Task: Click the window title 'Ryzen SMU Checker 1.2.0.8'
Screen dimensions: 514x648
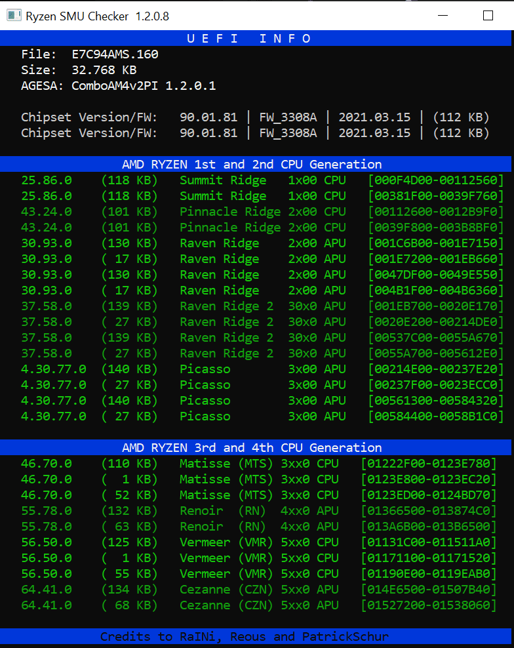Action: coord(97,16)
